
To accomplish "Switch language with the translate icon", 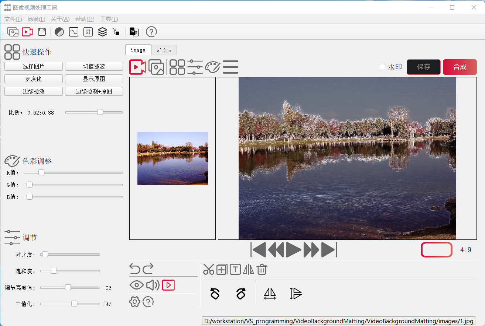I will [x=134, y=32].
